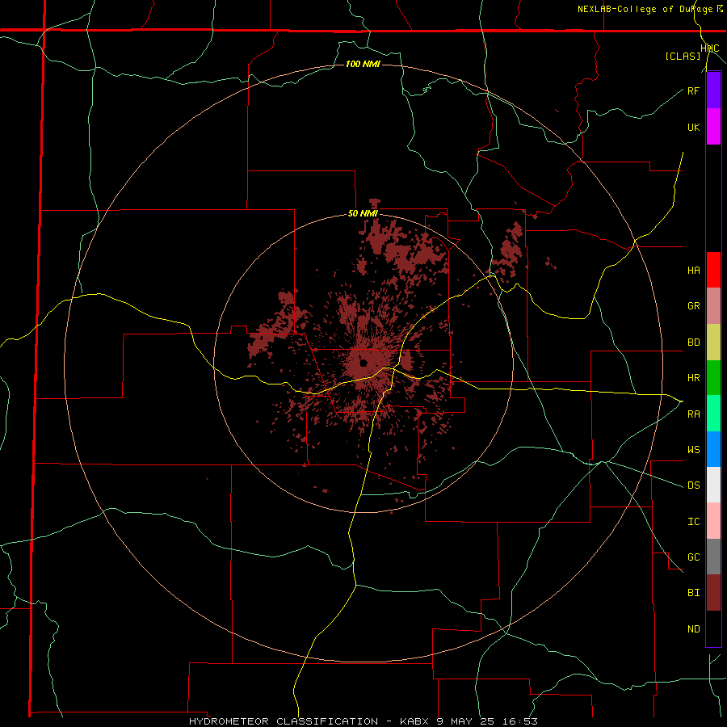Click the 50 NMI range ring label
Image resolution: width=727 pixels, height=727 pixels.
click(x=363, y=214)
